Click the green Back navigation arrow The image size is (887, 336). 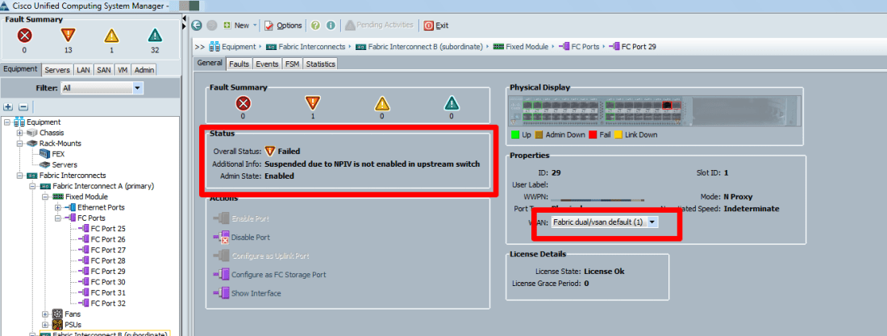pos(196,26)
